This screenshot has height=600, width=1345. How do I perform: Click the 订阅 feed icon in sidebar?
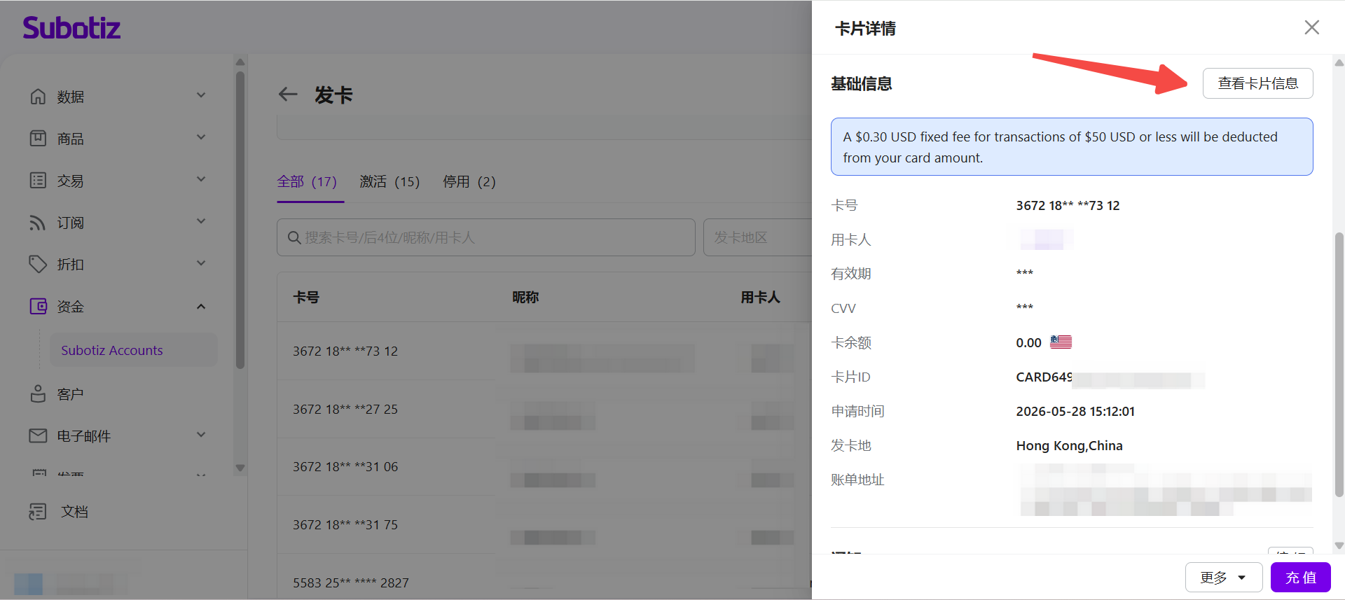(x=38, y=223)
